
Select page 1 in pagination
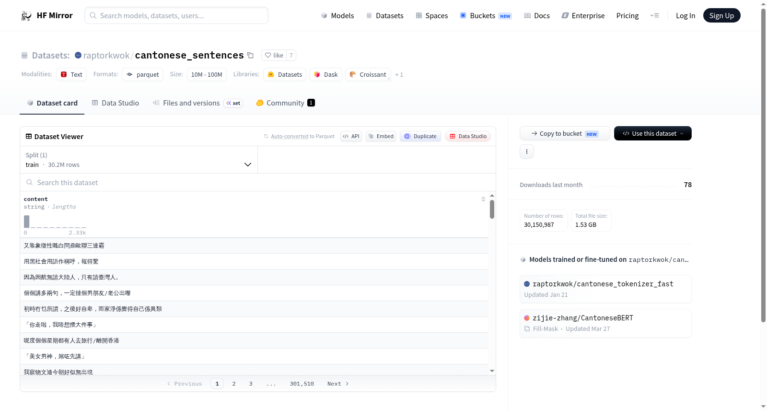pos(217,384)
